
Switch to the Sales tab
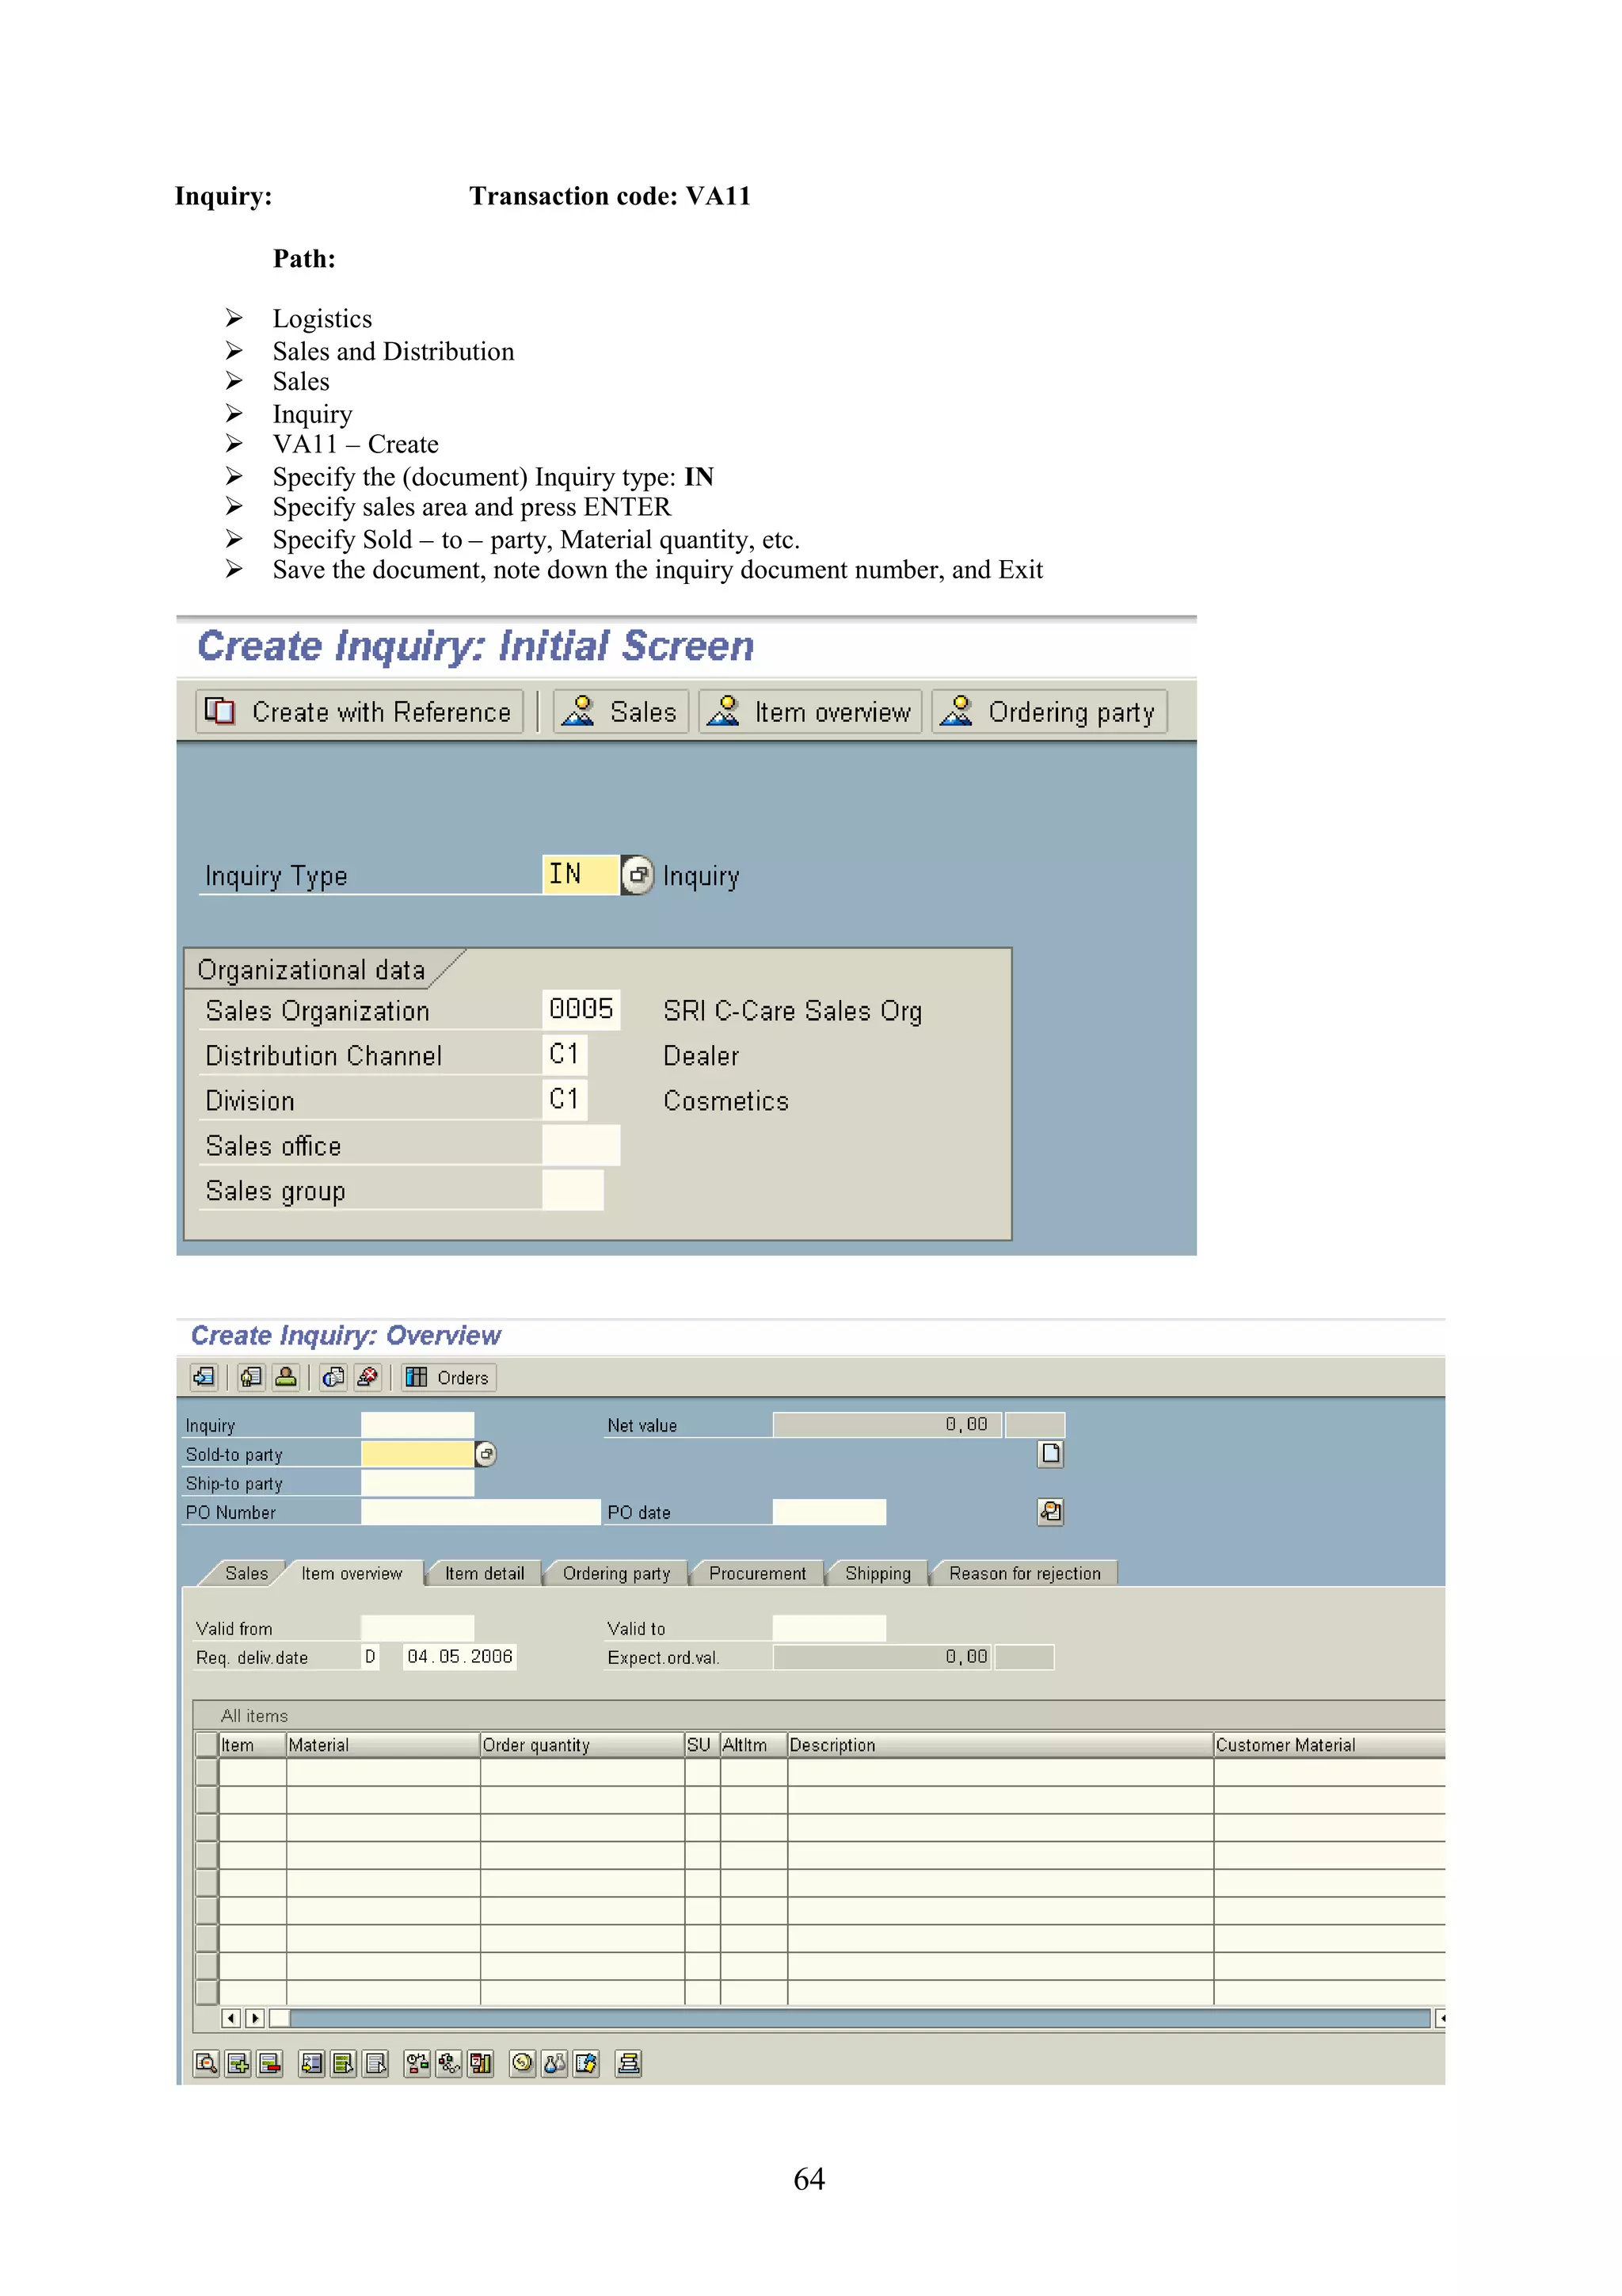[x=246, y=1573]
